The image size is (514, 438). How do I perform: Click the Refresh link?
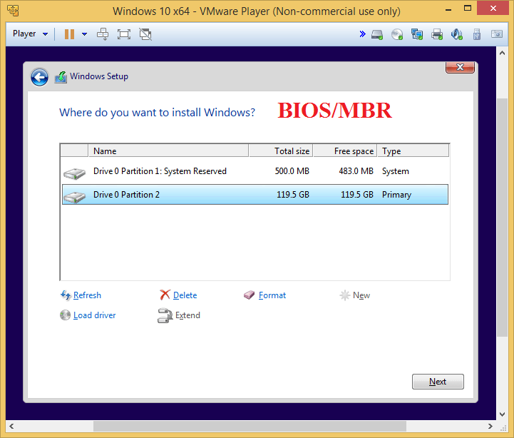87,295
